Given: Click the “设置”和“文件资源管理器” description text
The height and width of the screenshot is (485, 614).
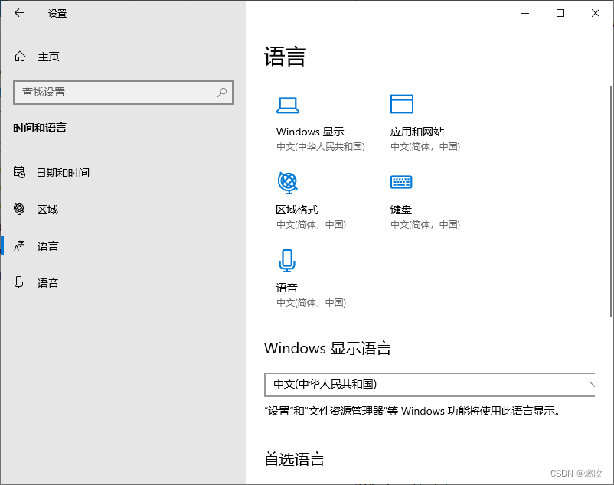Looking at the screenshot, I should (413, 411).
